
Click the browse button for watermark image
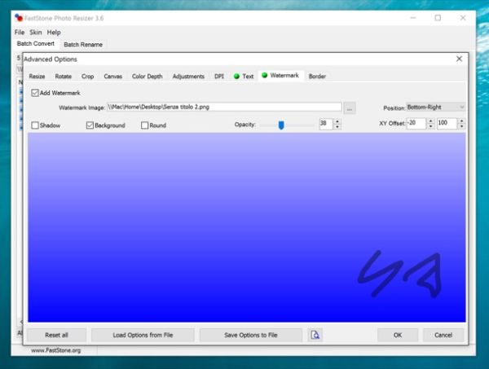(x=350, y=108)
